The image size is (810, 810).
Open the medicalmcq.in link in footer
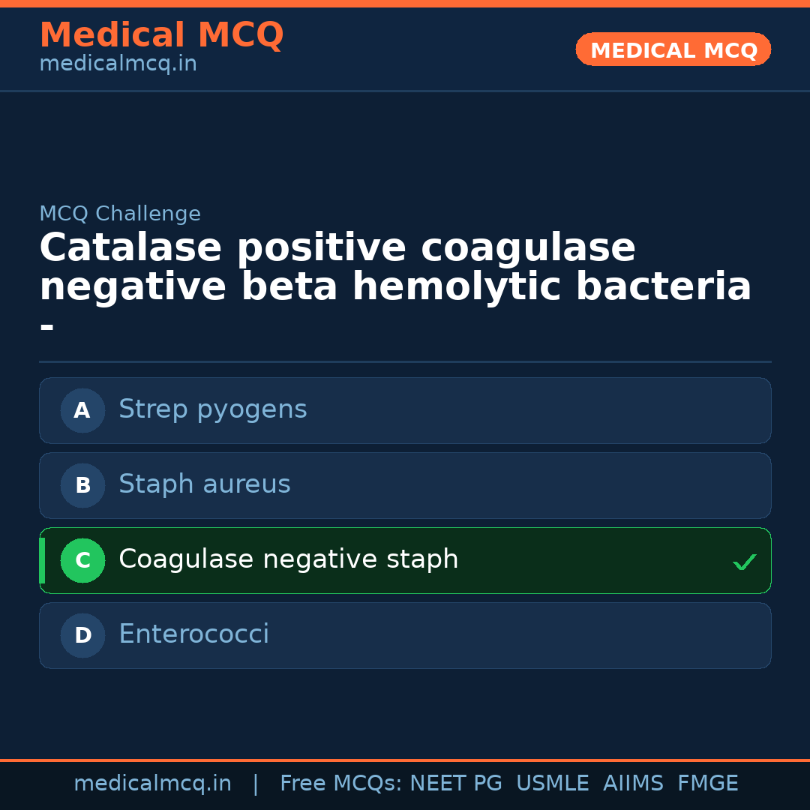(x=152, y=784)
